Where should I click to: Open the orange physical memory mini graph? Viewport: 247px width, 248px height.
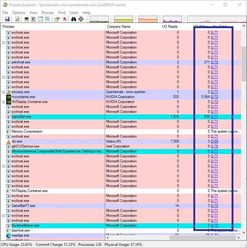pyautogui.click(x=148, y=19)
